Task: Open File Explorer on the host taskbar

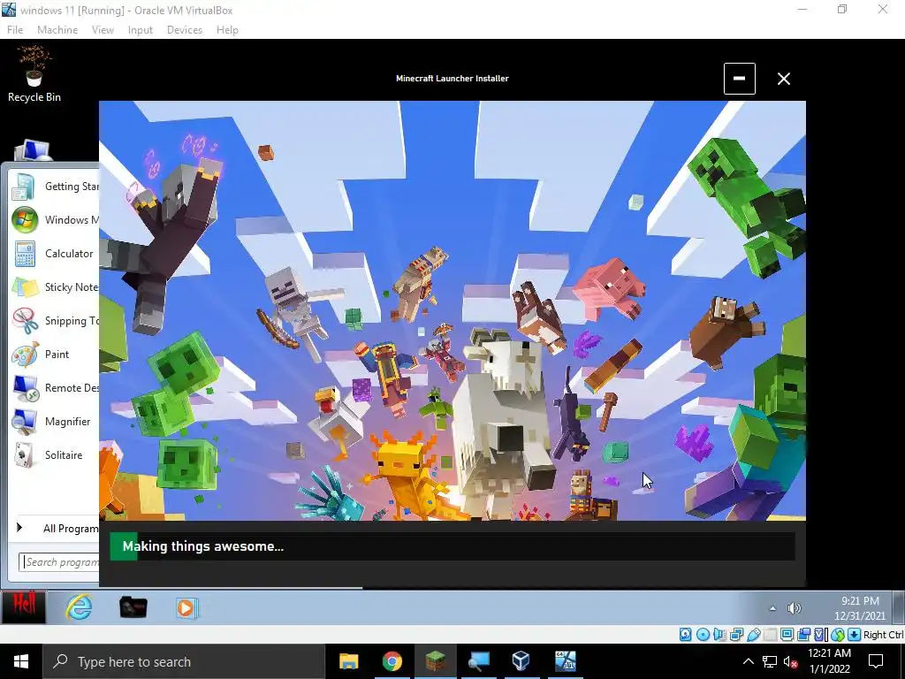Action: pos(348,661)
